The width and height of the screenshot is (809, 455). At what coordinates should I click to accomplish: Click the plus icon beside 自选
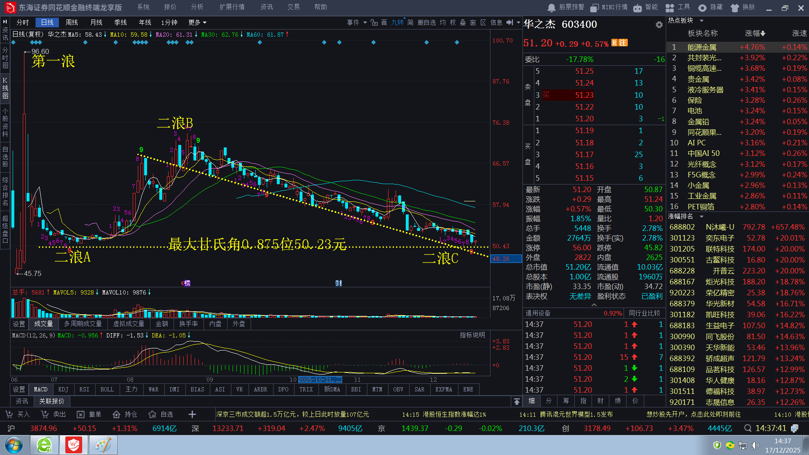[192, 415]
